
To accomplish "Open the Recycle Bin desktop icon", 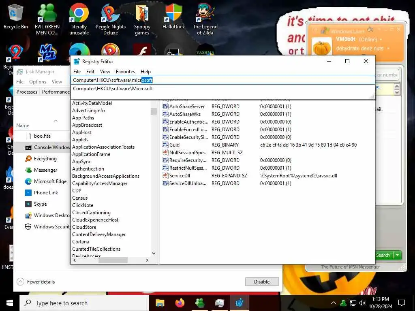I will (x=16, y=17).
